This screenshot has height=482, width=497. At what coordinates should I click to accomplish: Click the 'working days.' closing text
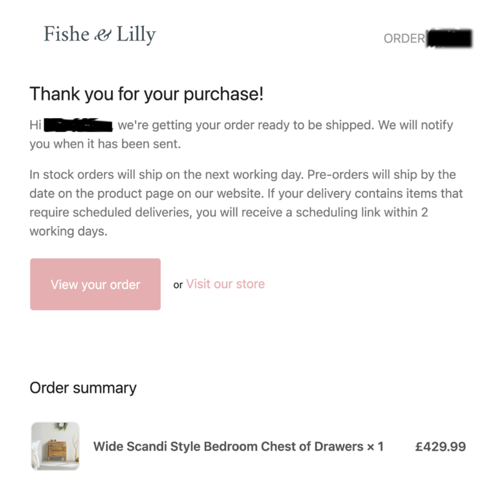[x=68, y=232]
